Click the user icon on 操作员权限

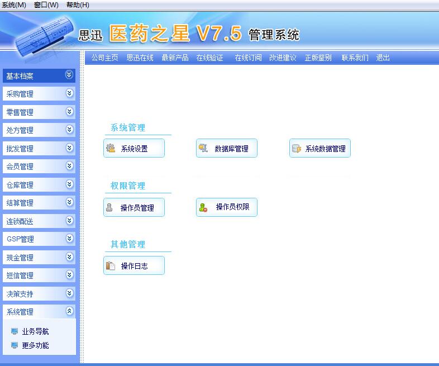(x=203, y=207)
